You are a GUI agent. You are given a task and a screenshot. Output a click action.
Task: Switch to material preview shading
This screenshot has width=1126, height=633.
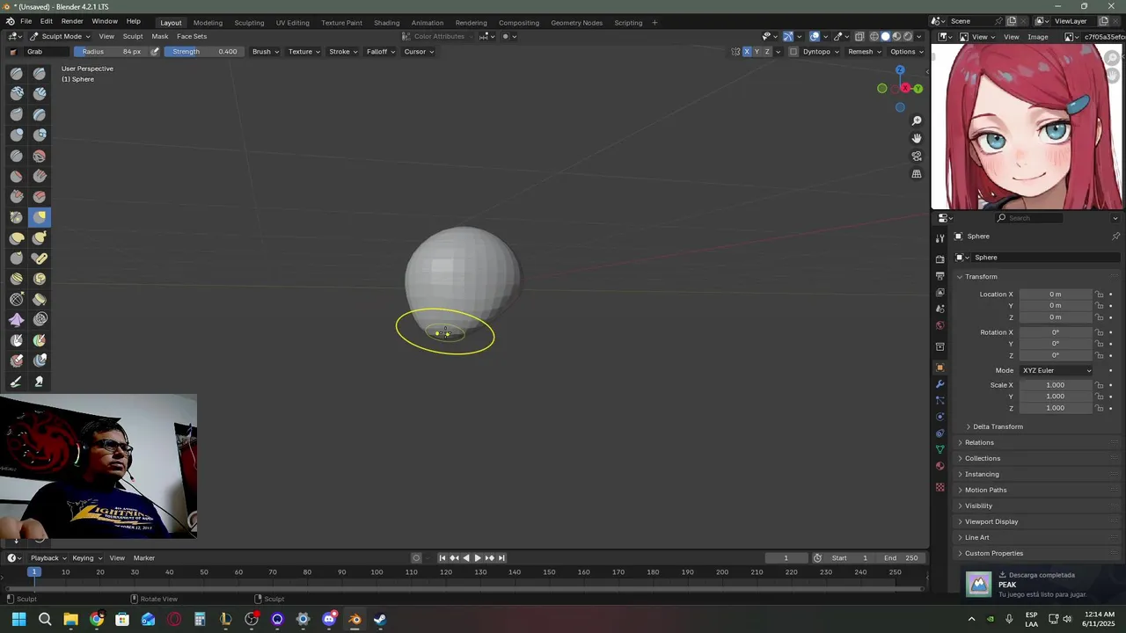pyautogui.click(x=896, y=36)
